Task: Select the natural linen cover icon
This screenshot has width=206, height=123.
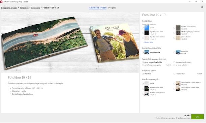Action: [178, 38]
